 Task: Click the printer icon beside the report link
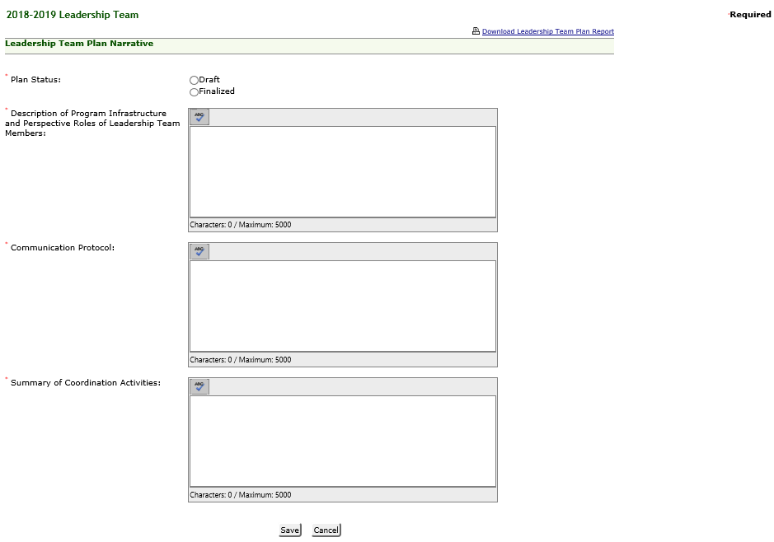click(476, 31)
